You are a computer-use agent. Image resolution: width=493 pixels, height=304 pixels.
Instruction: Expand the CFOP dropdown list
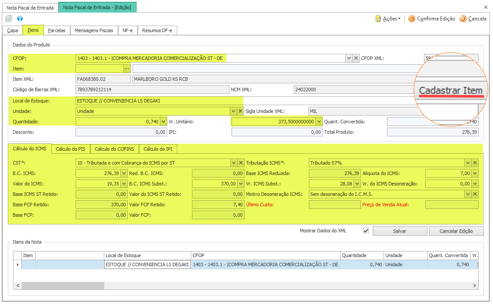coord(349,58)
